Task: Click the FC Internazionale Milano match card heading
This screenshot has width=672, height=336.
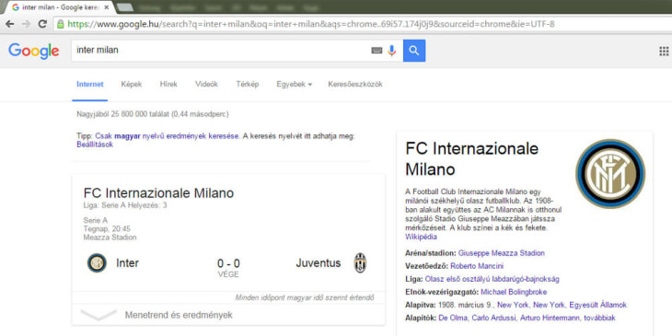Action: [x=158, y=193]
